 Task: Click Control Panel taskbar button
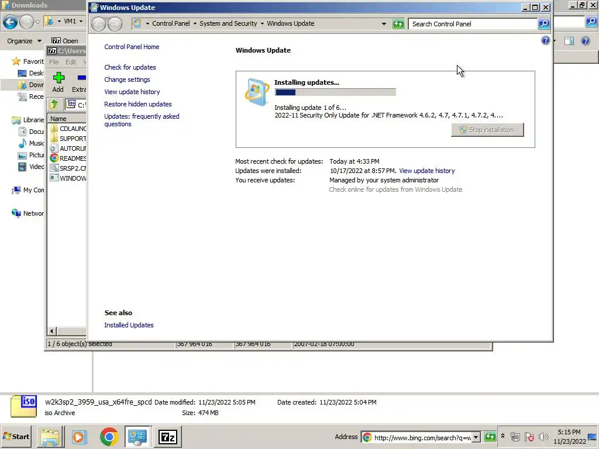coord(137,436)
